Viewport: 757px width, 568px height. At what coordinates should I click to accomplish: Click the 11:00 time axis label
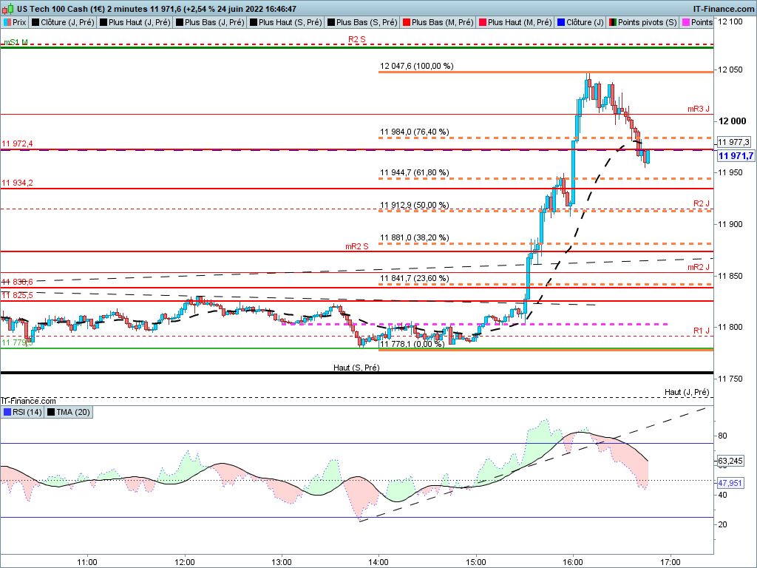87,562
